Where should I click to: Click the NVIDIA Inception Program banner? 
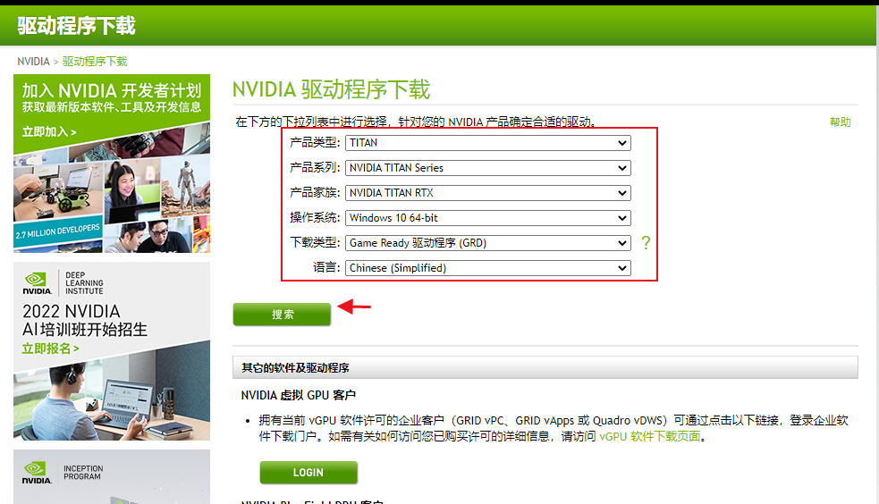tap(112, 476)
